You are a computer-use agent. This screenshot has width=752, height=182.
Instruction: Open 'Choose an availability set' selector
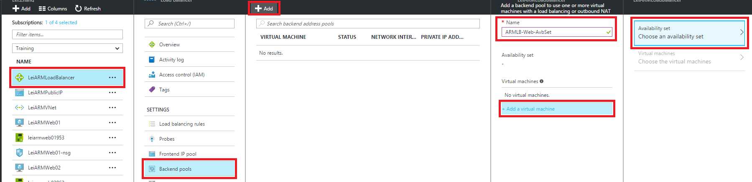coord(689,33)
